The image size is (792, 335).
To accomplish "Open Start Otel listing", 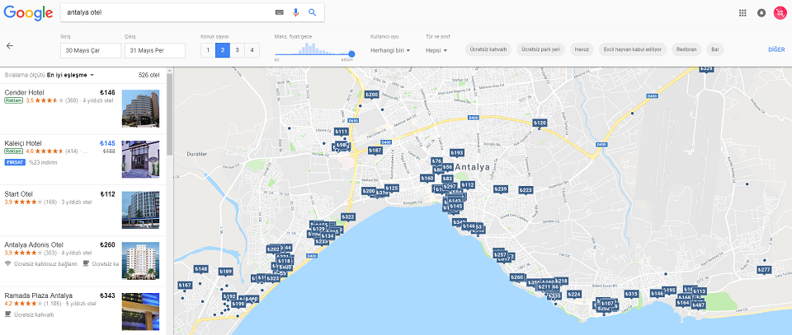I will [82, 210].
